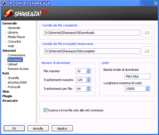Open Remote Access settings
The height and width of the screenshot is (135, 159).
[x=18, y=69]
